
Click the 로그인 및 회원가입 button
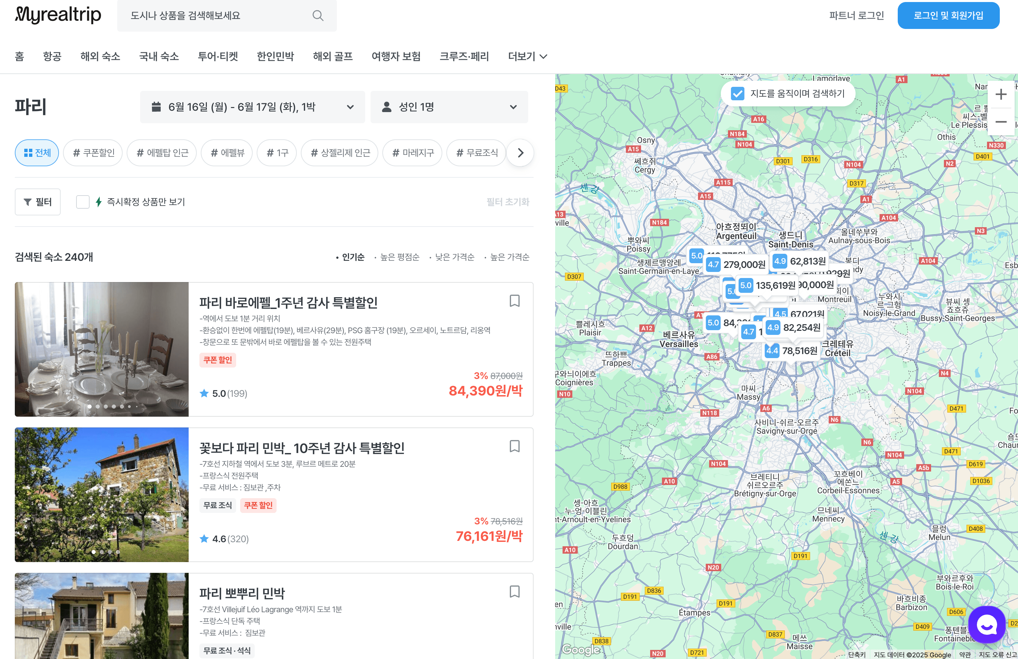pyautogui.click(x=948, y=16)
